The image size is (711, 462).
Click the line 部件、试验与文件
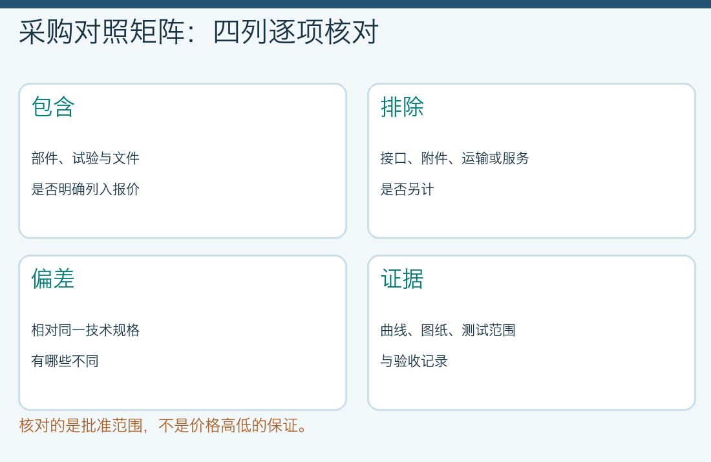(x=85, y=158)
